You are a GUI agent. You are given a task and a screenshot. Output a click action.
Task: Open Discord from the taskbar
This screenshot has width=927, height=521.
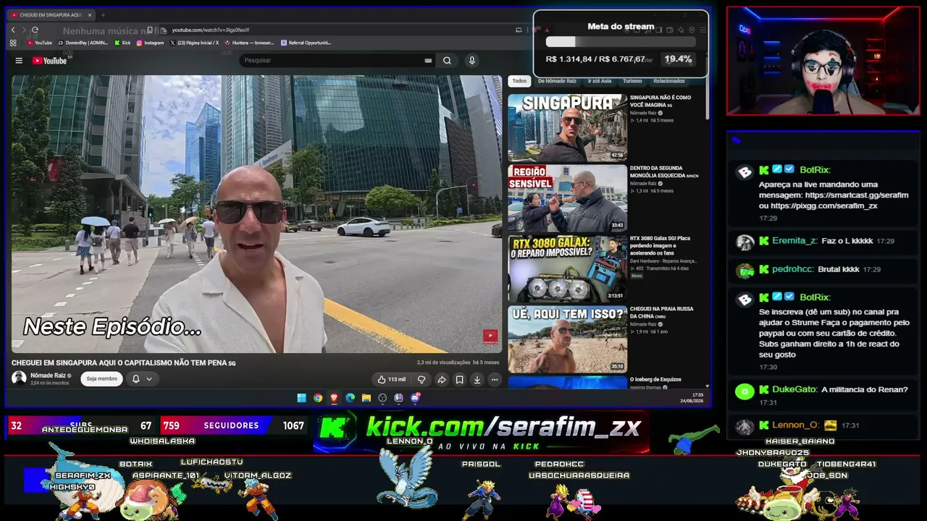(415, 398)
